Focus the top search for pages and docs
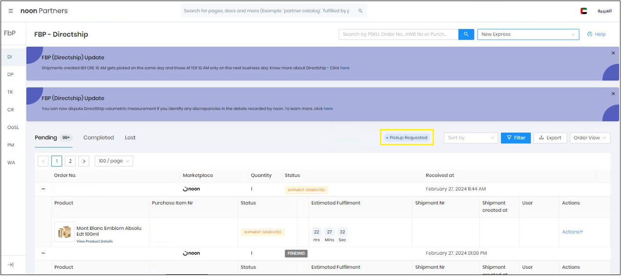 (266, 11)
